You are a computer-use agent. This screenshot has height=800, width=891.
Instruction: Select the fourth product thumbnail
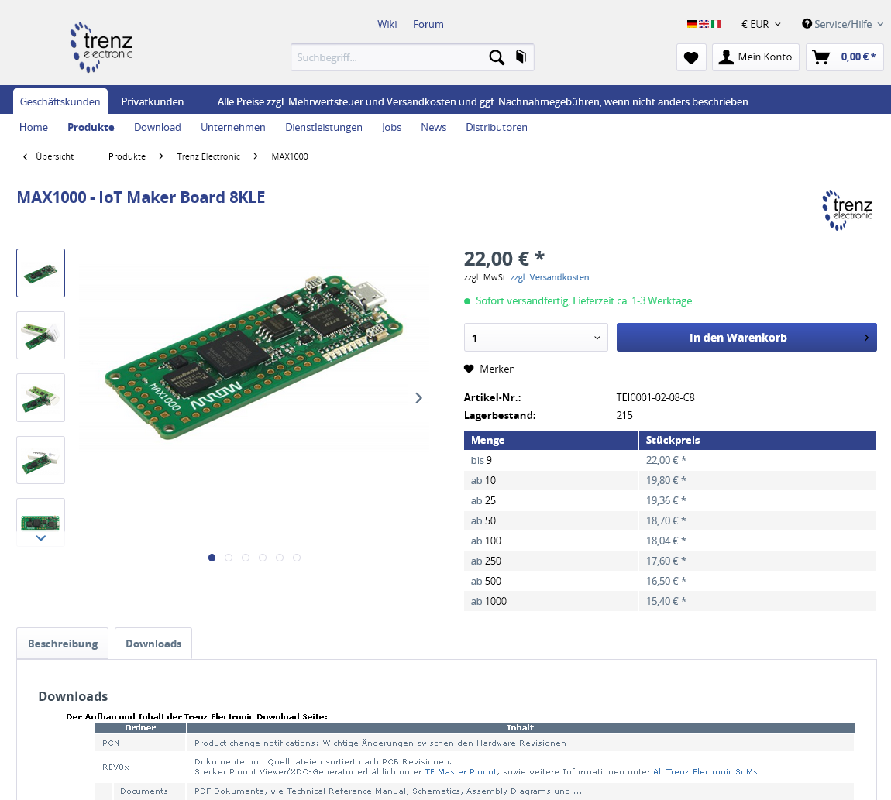coord(41,460)
